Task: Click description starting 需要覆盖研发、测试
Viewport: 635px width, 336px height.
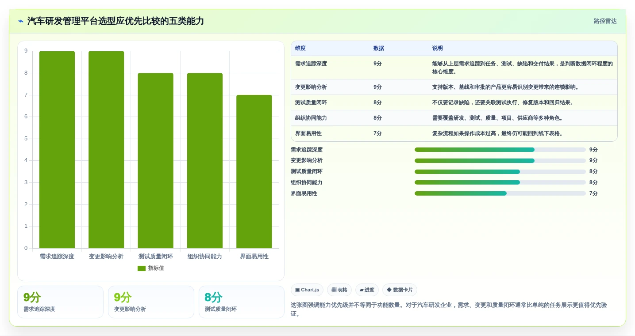Action: 497,118
